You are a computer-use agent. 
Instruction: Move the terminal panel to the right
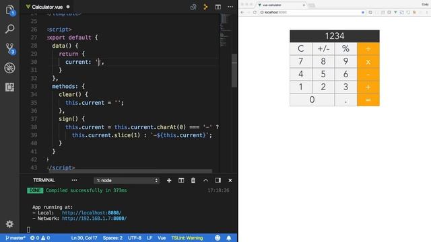[x=218, y=180]
